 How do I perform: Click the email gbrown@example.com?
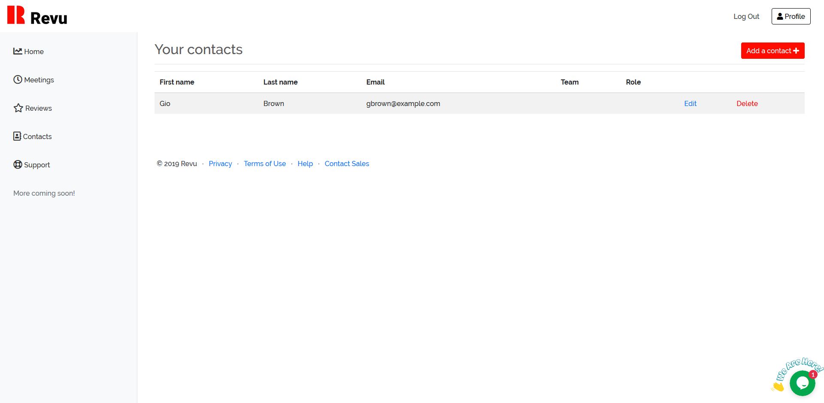403,103
